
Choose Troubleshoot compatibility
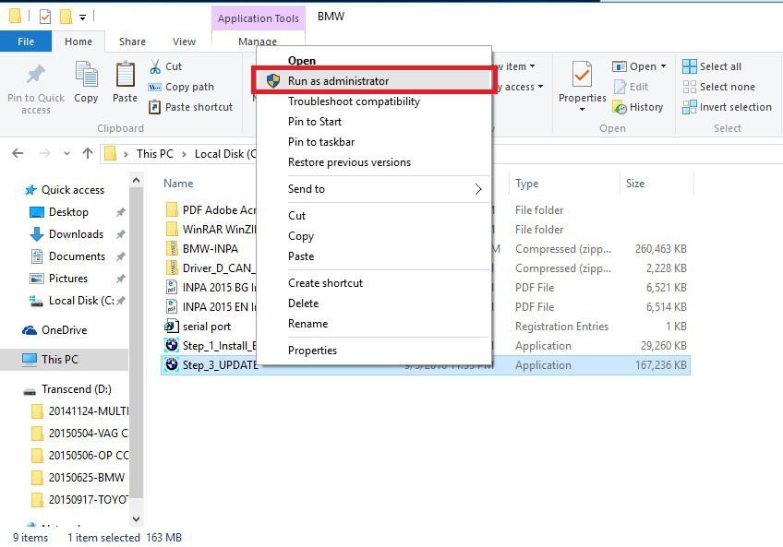pos(374,101)
